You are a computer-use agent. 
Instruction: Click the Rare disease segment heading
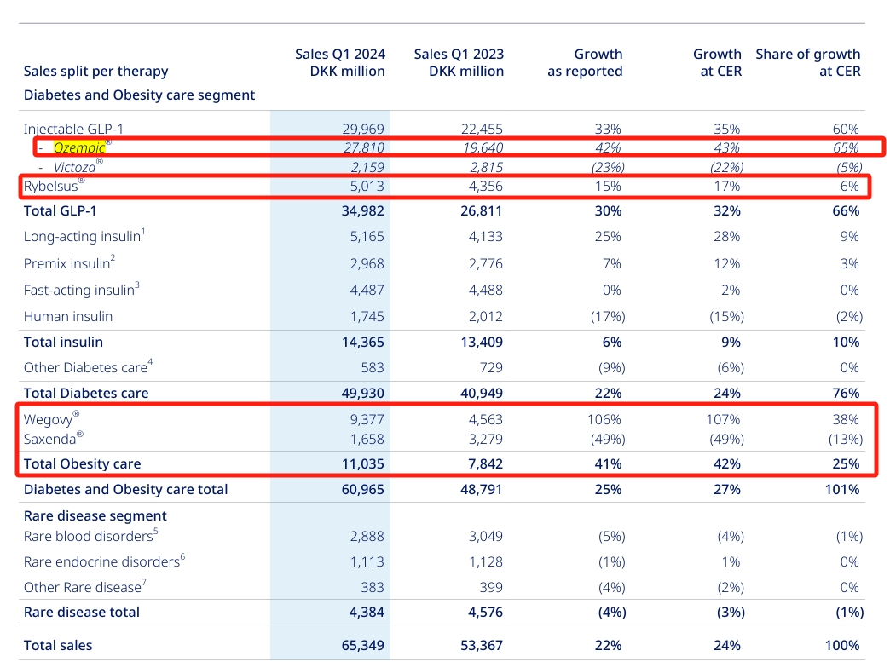click(95, 515)
